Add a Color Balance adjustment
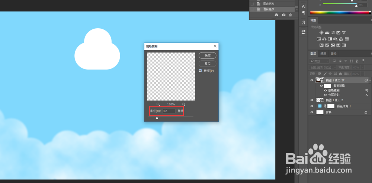Image resolution: width=372 pixels, height=183 pixels. click(x=324, y=39)
